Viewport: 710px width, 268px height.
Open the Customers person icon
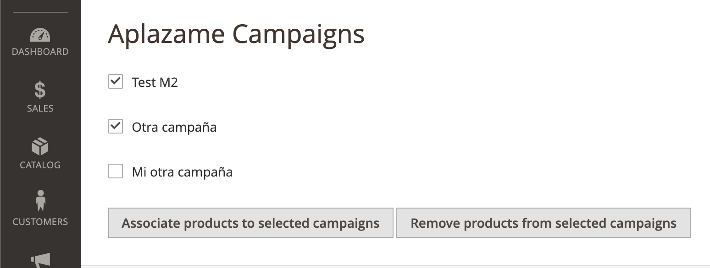[40, 201]
